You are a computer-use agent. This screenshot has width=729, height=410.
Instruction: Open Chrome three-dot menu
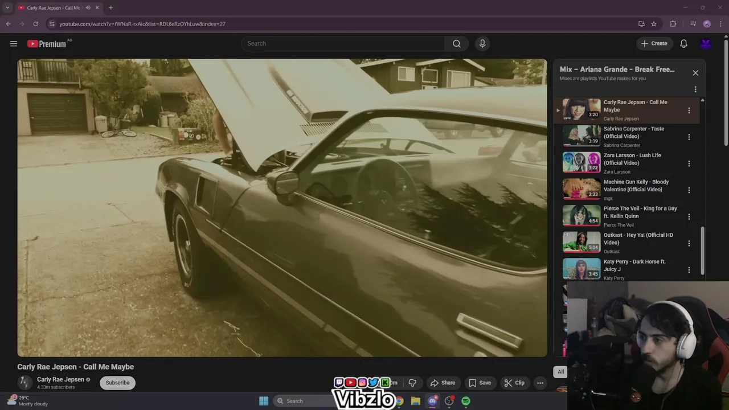tap(720, 24)
